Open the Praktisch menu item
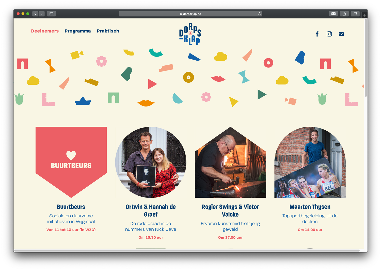Image resolution: width=381 pixels, height=270 pixels. (x=108, y=31)
